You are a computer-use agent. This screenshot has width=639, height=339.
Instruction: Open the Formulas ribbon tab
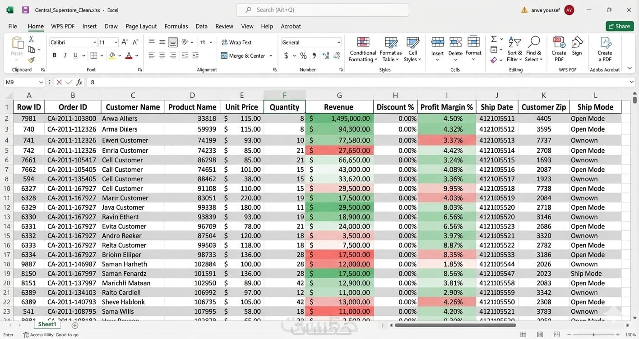point(176,26)
